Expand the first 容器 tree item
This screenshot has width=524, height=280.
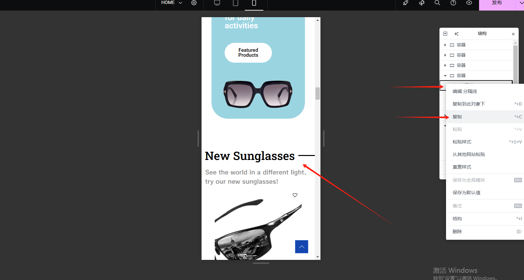coord(445,45)
